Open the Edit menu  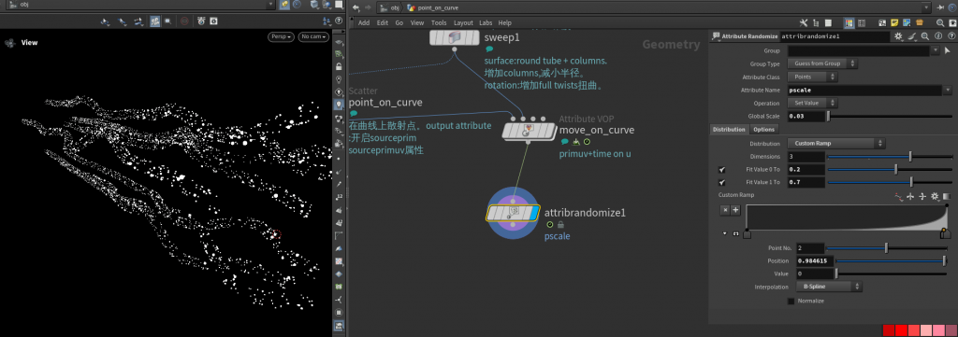click(383, 23)
